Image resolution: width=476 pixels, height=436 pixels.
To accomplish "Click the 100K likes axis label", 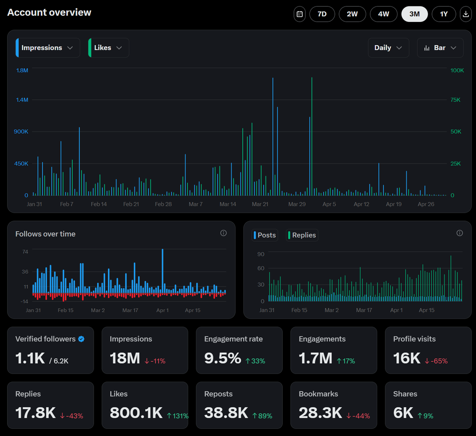I will pos(457,70).
